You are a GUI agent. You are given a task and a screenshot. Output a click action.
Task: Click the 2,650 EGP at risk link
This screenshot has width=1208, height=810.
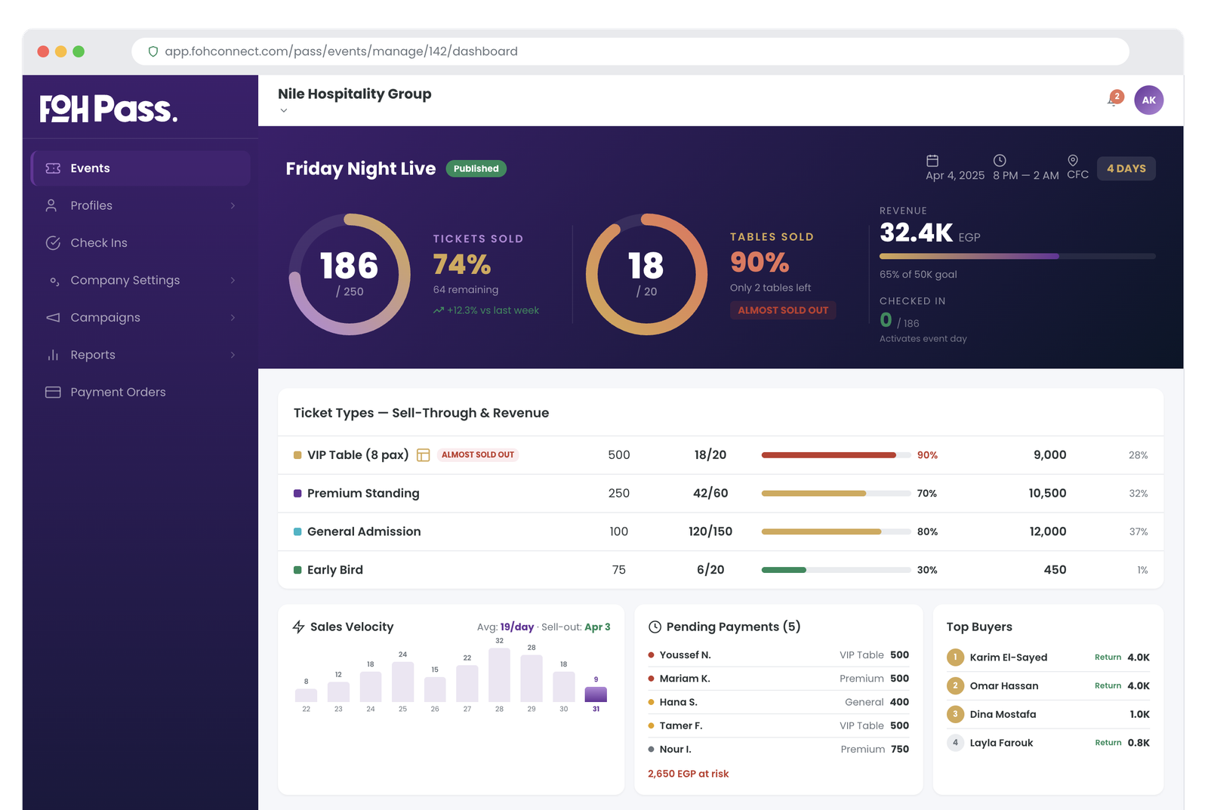688,773
